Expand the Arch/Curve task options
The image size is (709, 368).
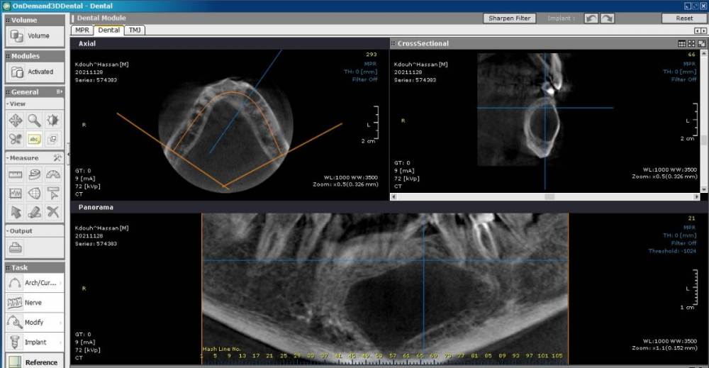click(x=60, y=283)
